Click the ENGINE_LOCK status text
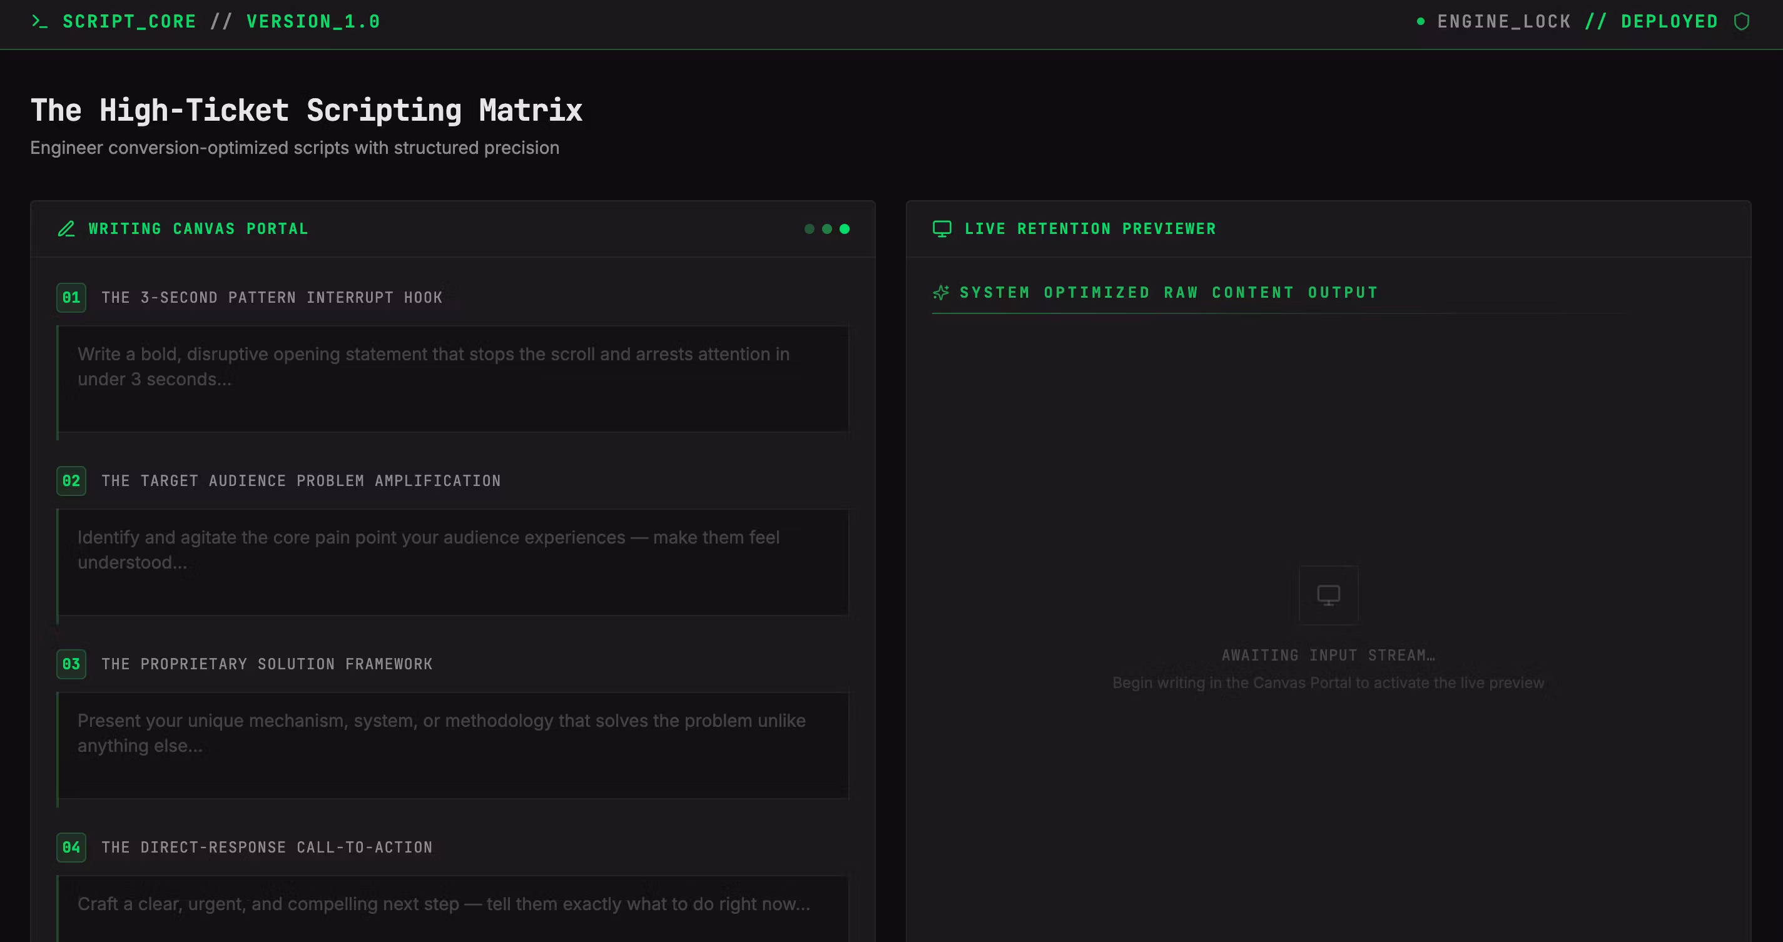This screenshot has height=942, width=1783. click(1504, 21)
